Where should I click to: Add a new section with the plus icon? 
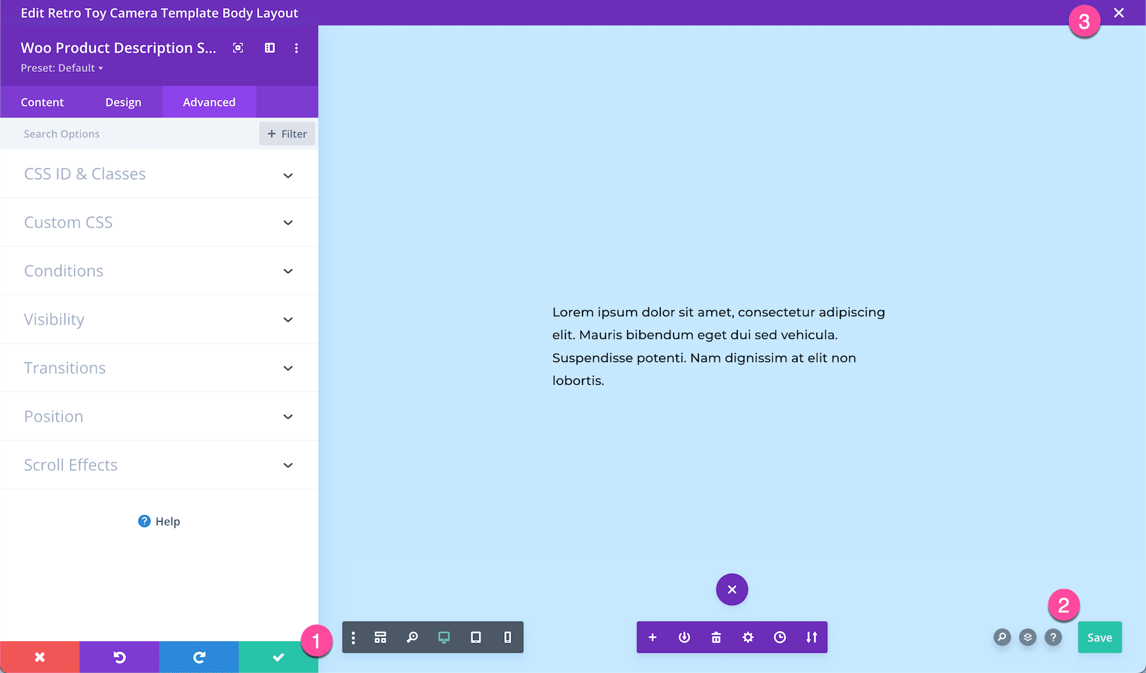pyautogui.click(x=652, y=637)
